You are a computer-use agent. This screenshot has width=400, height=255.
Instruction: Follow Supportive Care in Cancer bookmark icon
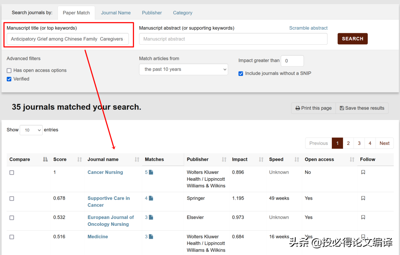click(363, 198)
